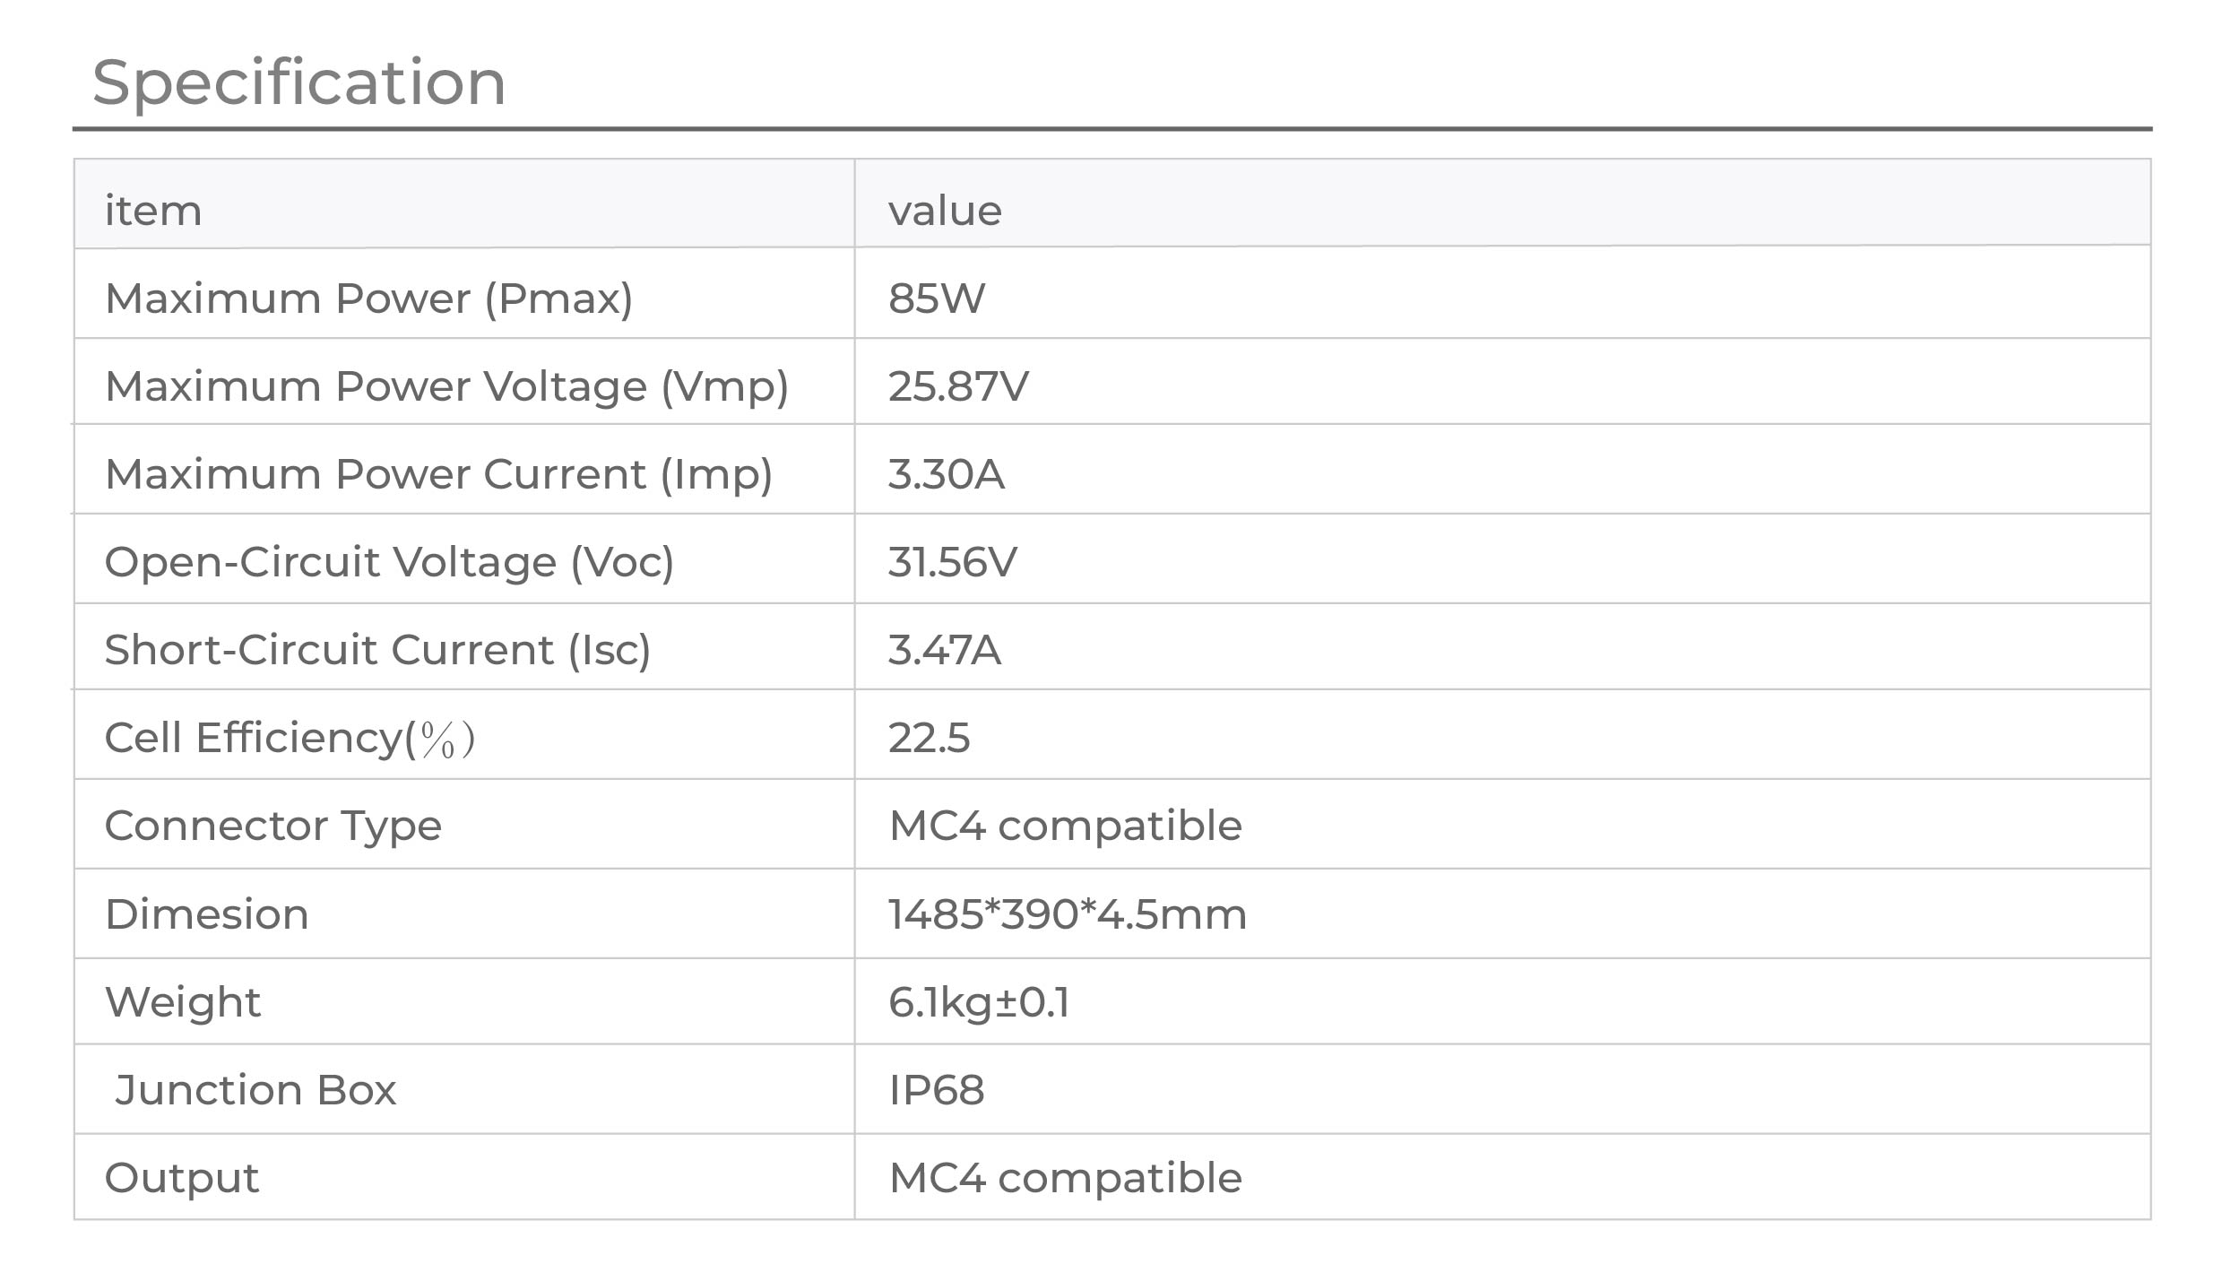Select the Cell Efficiency(%) label
Viewport: 2223px width, 1281px height.
click(x=290, y=739)
